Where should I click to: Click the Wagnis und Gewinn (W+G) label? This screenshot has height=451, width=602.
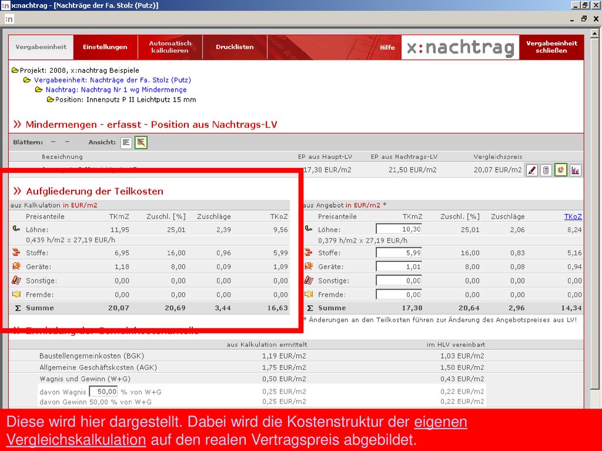(85, 379)
